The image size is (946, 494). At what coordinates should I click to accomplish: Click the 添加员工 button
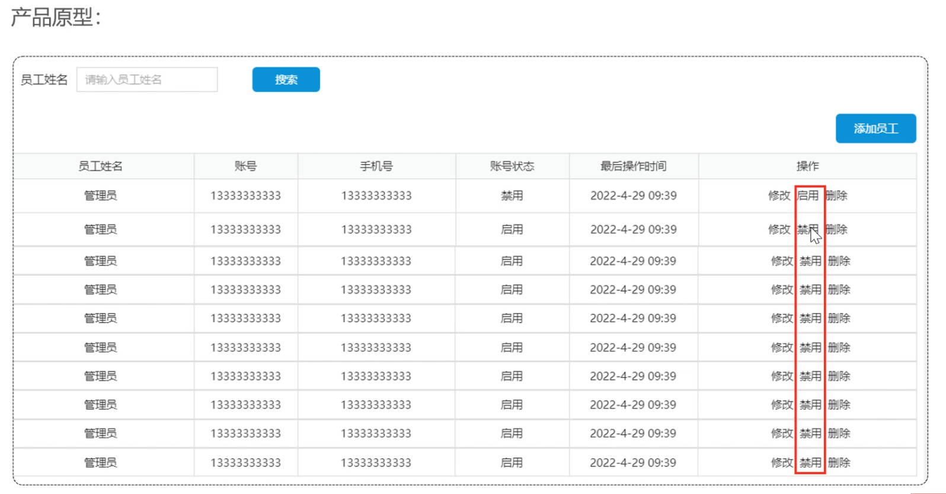(x=876, y=129)
